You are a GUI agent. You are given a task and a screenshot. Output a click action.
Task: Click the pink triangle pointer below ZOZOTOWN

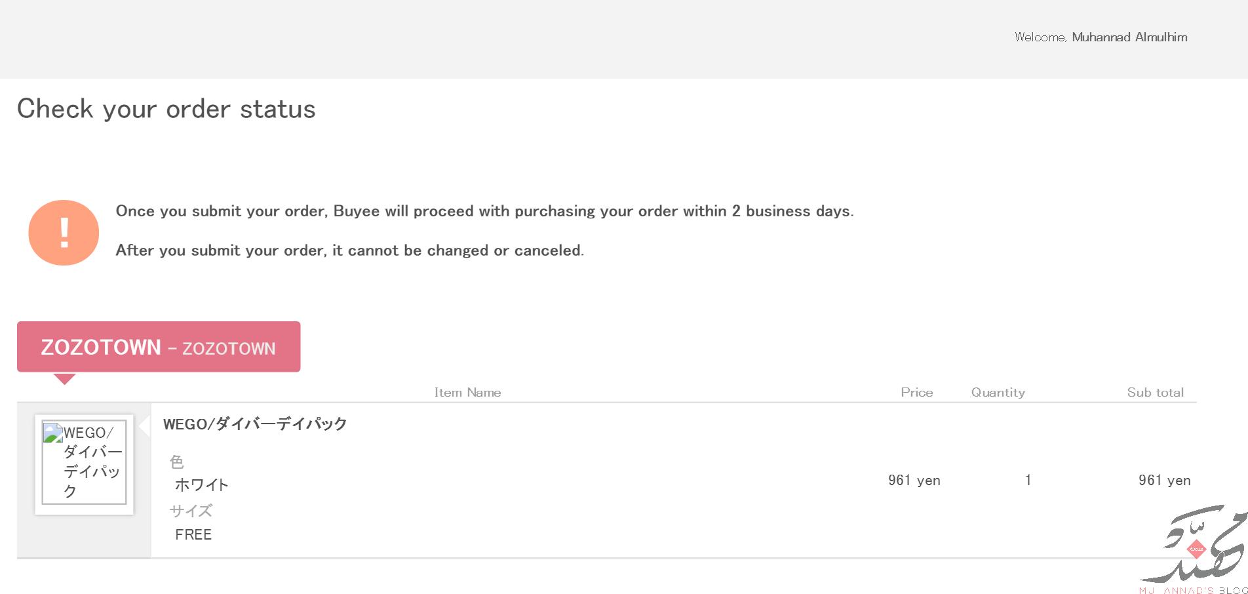(x=64, y=379)
